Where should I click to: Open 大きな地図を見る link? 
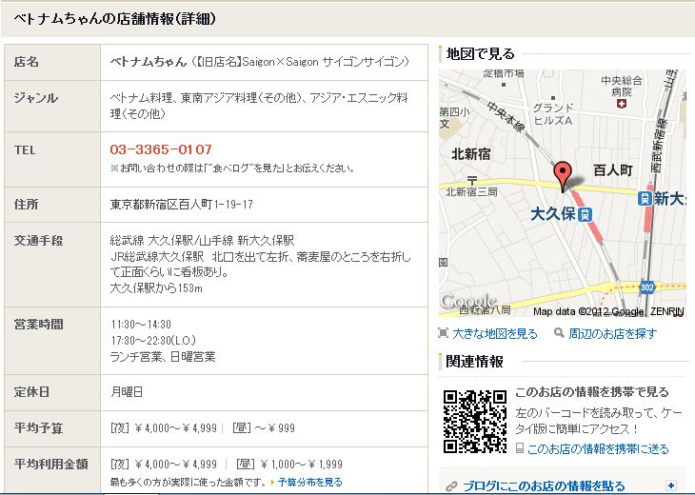click(x=493, y=334)
